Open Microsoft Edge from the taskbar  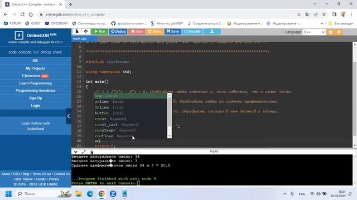point(90,194)
